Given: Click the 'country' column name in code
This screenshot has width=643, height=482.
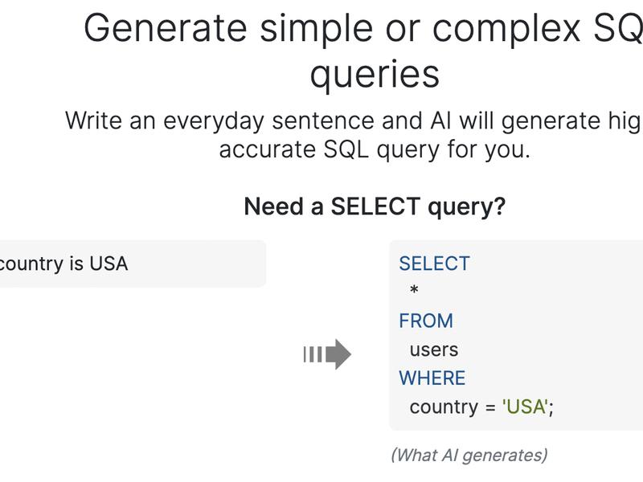Looking at the screenshot, I should (444, 407).
